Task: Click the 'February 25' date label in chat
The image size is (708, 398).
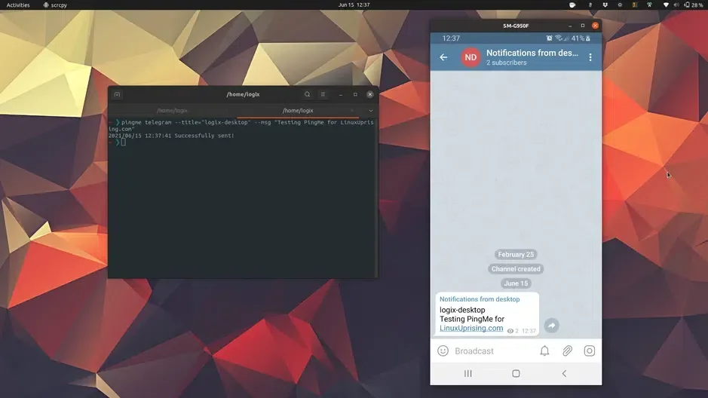Action: click(516, 255)
